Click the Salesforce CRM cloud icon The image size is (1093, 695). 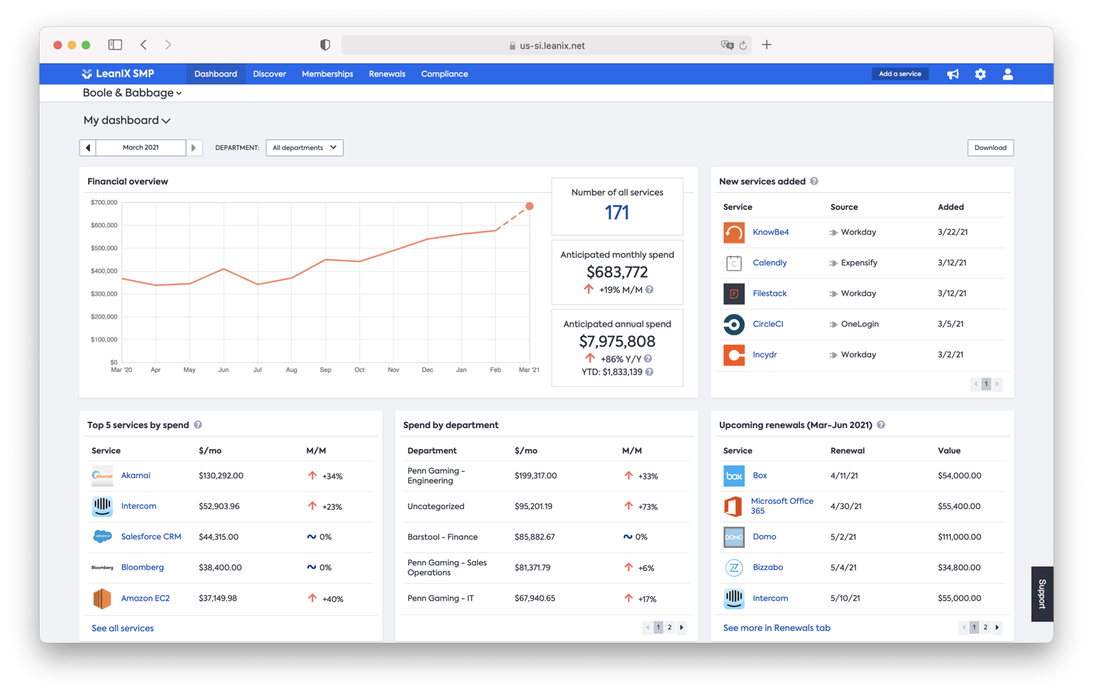102,537
